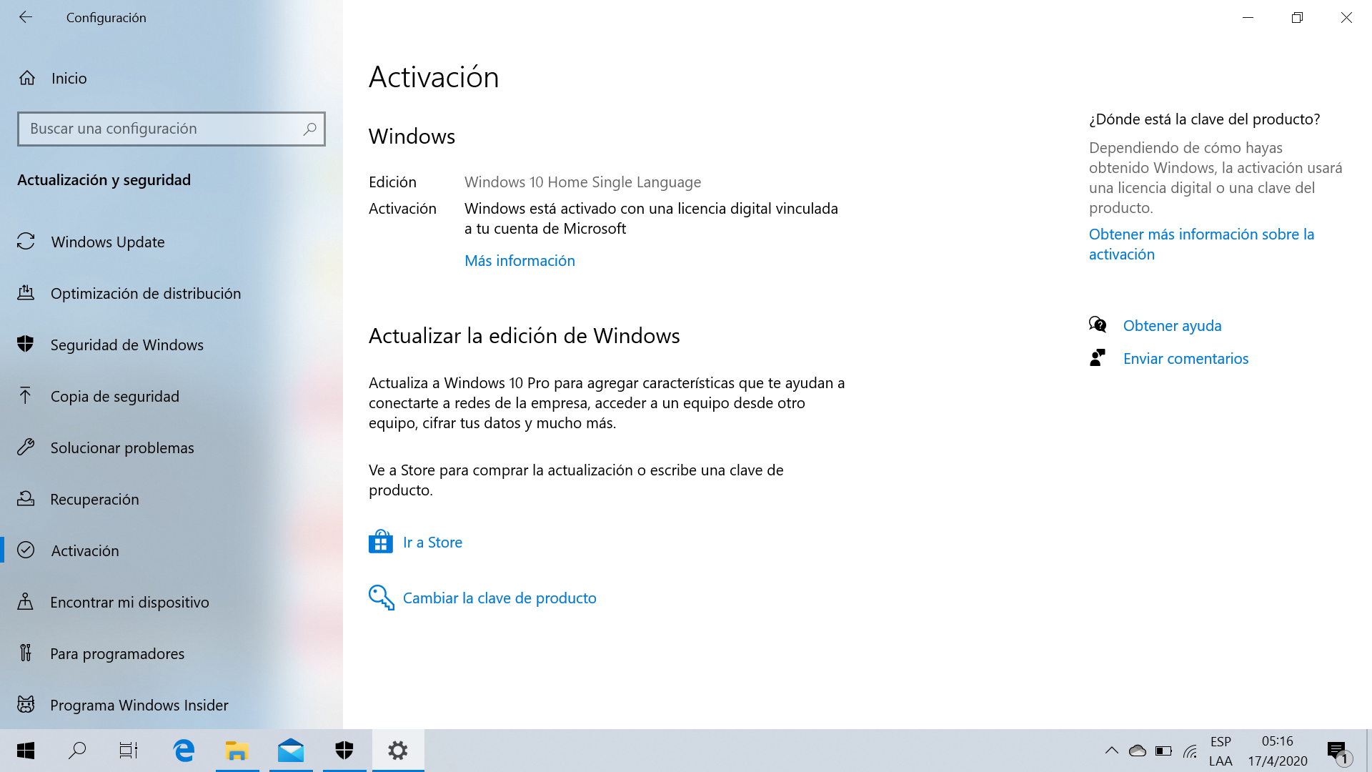Click Enviar comentarios link
Image resolution: width=1372 pixels, height=772 pixels.
tap(1185, 358)
